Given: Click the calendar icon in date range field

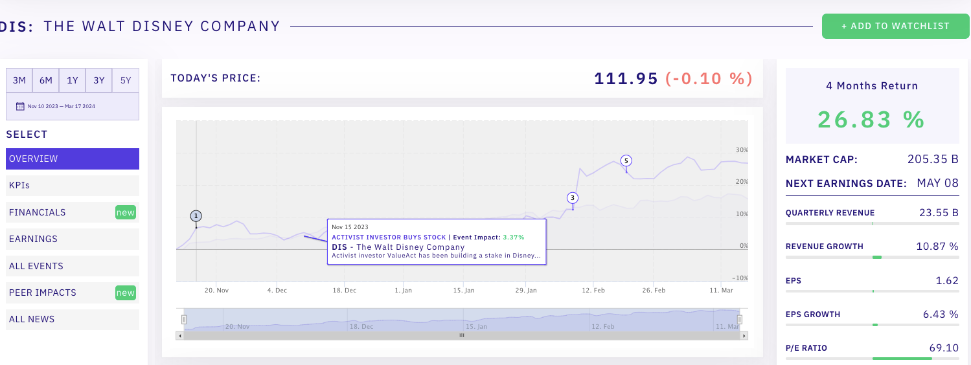Looking at the screenshot, I should tap(20, 106).
